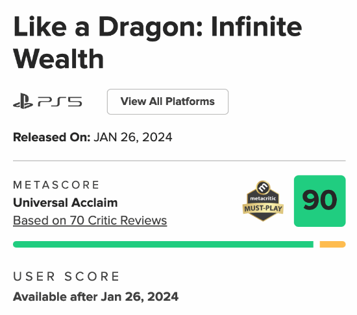The width and height of the screenshot is (357, 315).
Task: Click the Universal Acclaim label
Action: (66, 202)
